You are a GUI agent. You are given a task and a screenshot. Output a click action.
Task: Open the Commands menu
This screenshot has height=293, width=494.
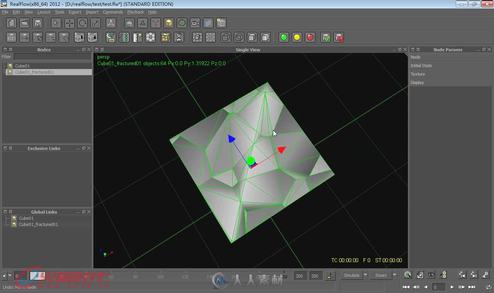113,12
